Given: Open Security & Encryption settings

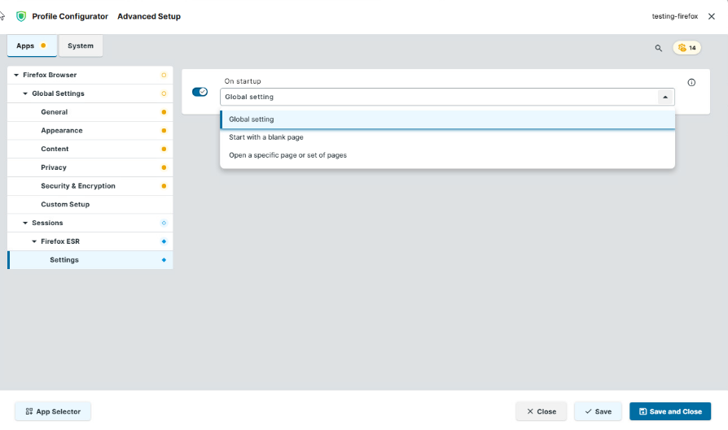Looking at the screenshot, I should click(90, 186).
